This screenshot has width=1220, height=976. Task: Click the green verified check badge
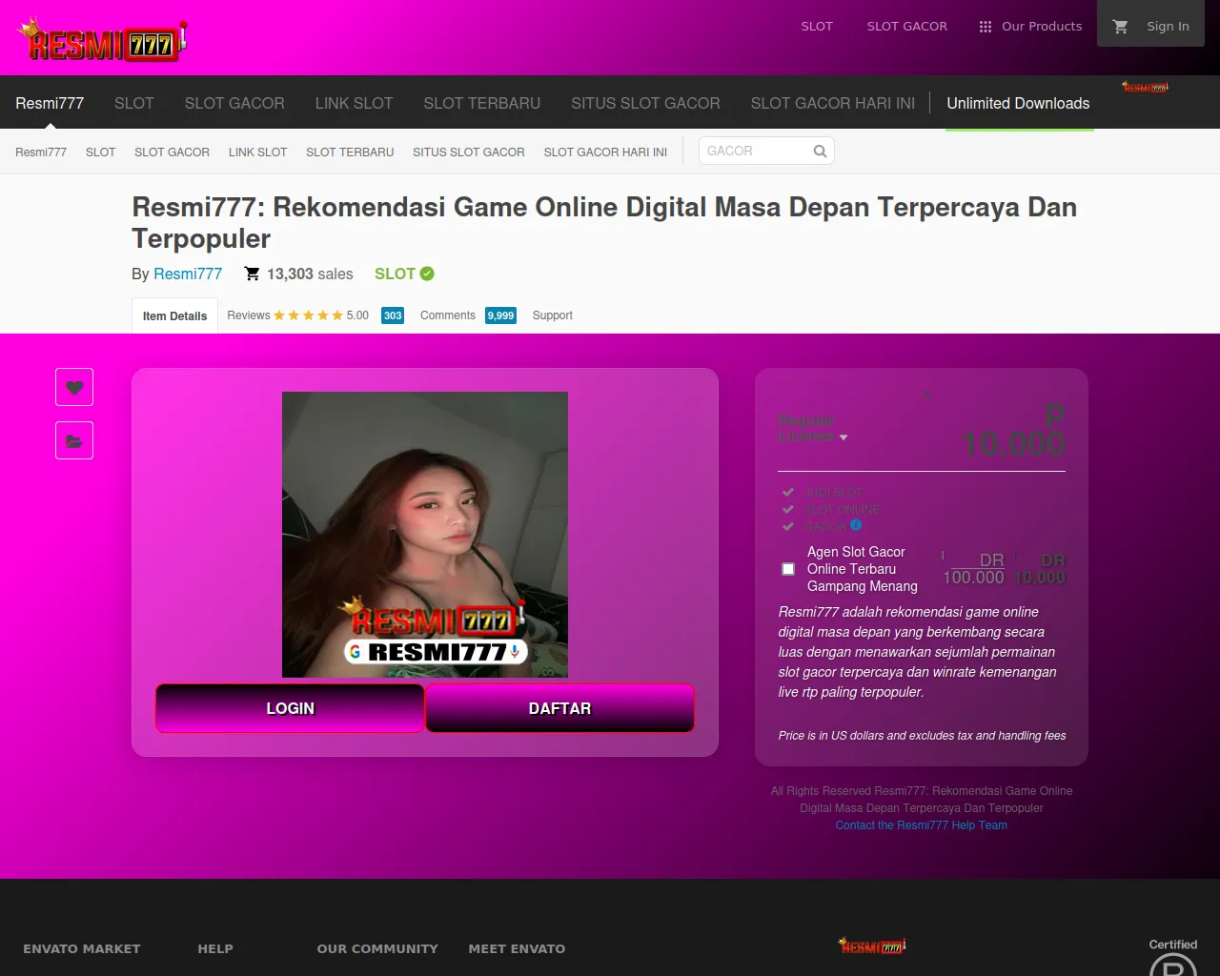[x=427, y=274]
